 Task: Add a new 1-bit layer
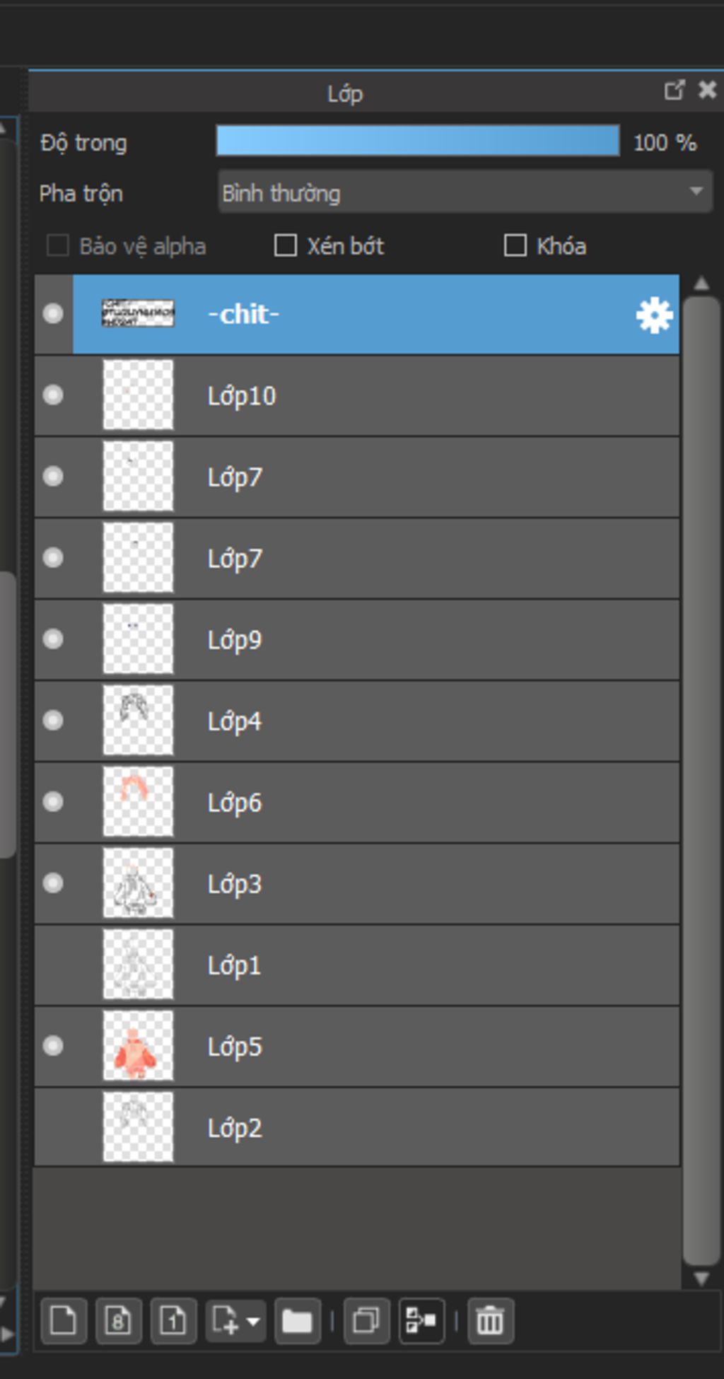[173, 1320]
